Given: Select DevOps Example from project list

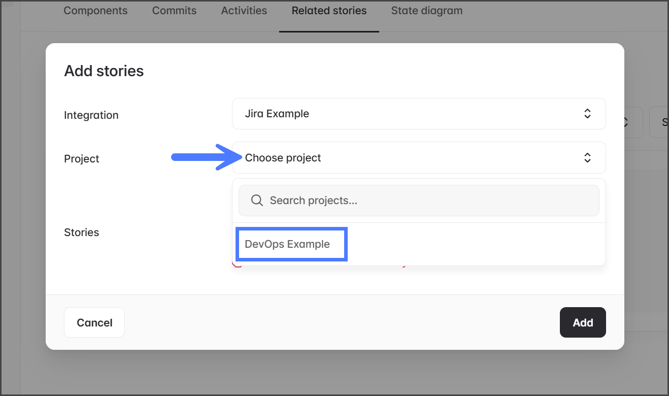Looking at the screenshot, I should 287,244.
